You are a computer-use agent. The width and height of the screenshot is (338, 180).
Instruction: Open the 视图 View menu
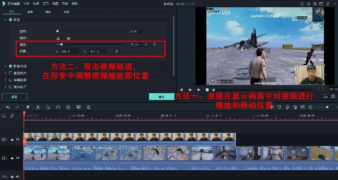click(55, 4)
